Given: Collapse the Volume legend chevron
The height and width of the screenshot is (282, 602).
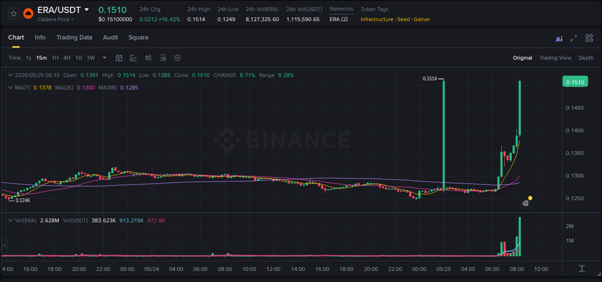Looking at the screenshot, I should [11, 220].
